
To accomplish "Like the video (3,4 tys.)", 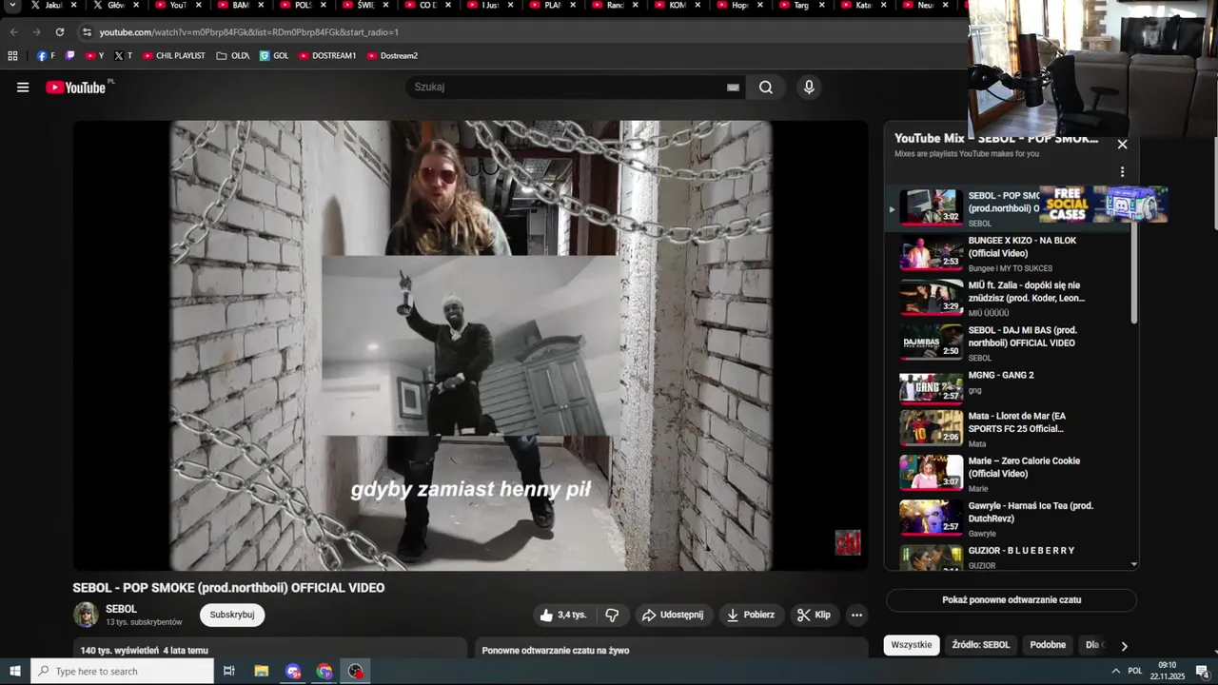I will pyautogui.click(x=563, y=615).
